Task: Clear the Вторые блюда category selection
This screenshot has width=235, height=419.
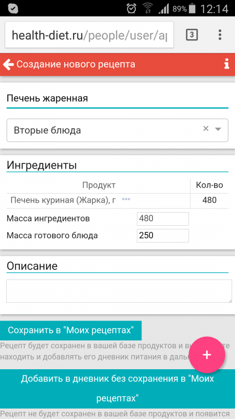Action: point(206,128)
